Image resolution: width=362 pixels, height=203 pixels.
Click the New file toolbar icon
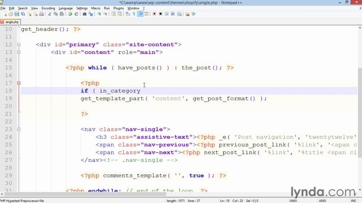[5, 14]
